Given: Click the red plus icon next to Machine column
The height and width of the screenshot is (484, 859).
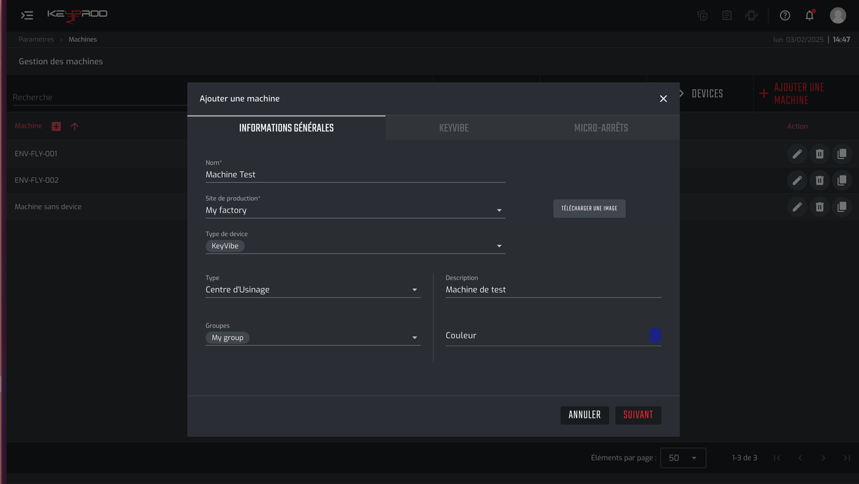Looking at the screenshot, I should (x=56, y=126).
